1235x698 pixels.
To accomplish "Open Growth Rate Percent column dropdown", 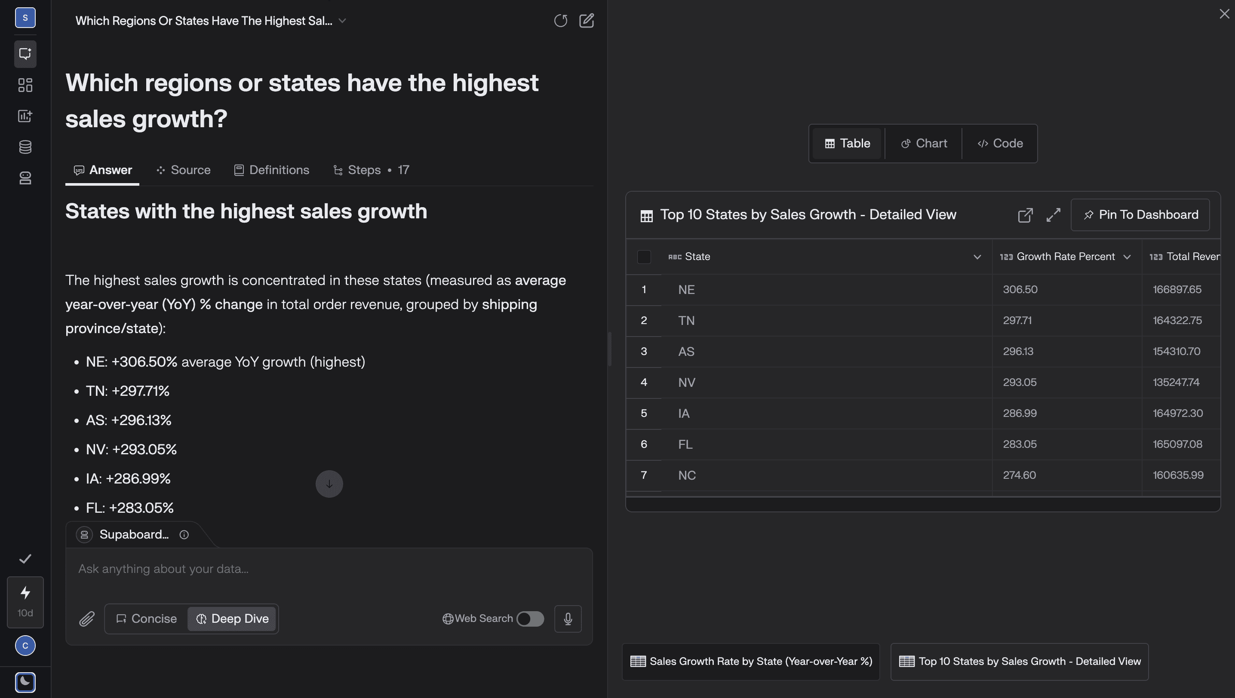I will [x=1127, y=257].
